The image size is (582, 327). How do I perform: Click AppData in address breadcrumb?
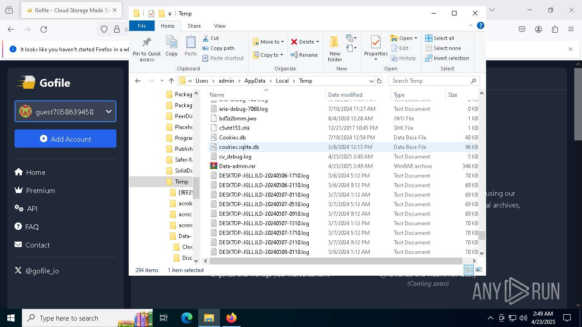click(x=255, y=81)
